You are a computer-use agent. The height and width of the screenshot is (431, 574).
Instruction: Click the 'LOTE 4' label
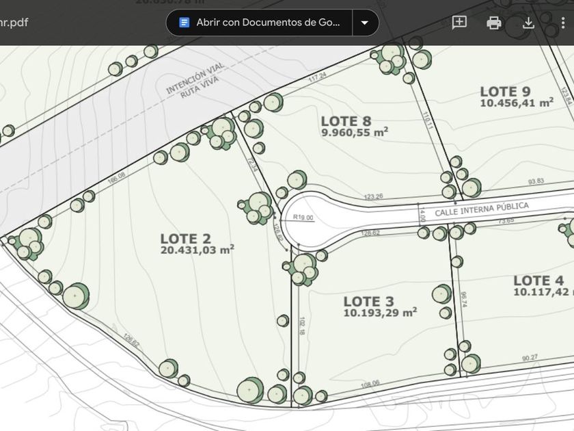(538, 280)
